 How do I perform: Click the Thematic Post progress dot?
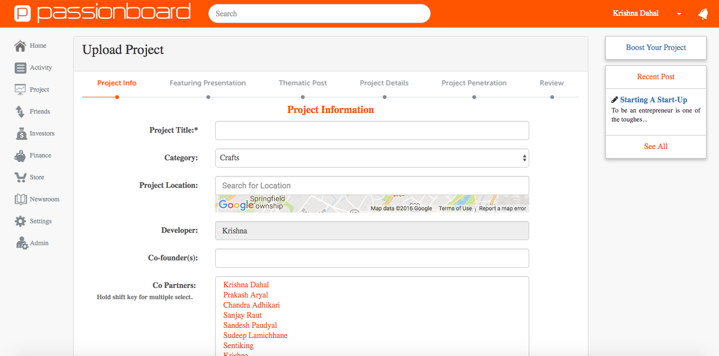tap(303, 97)
